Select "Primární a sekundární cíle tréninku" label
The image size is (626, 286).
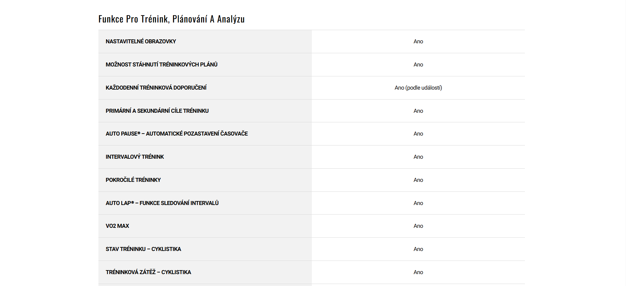157,111
